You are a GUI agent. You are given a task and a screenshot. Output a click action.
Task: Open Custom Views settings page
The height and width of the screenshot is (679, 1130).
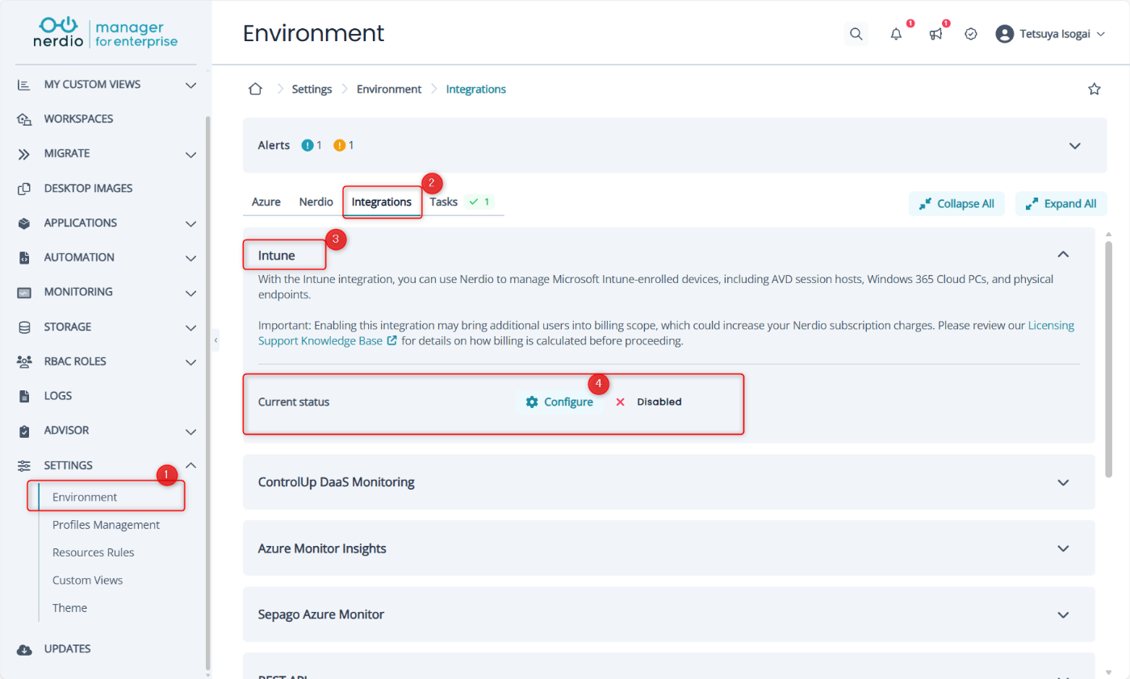point(87,581)
